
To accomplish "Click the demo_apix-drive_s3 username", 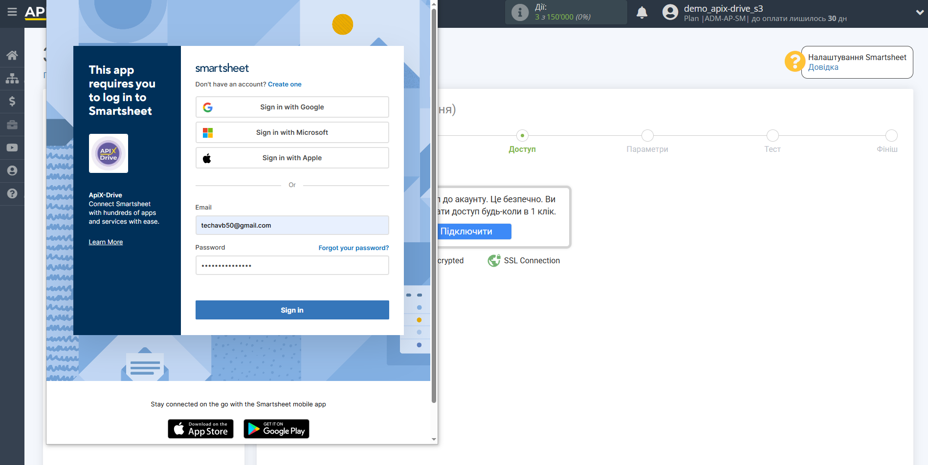I will pos(723,8).
